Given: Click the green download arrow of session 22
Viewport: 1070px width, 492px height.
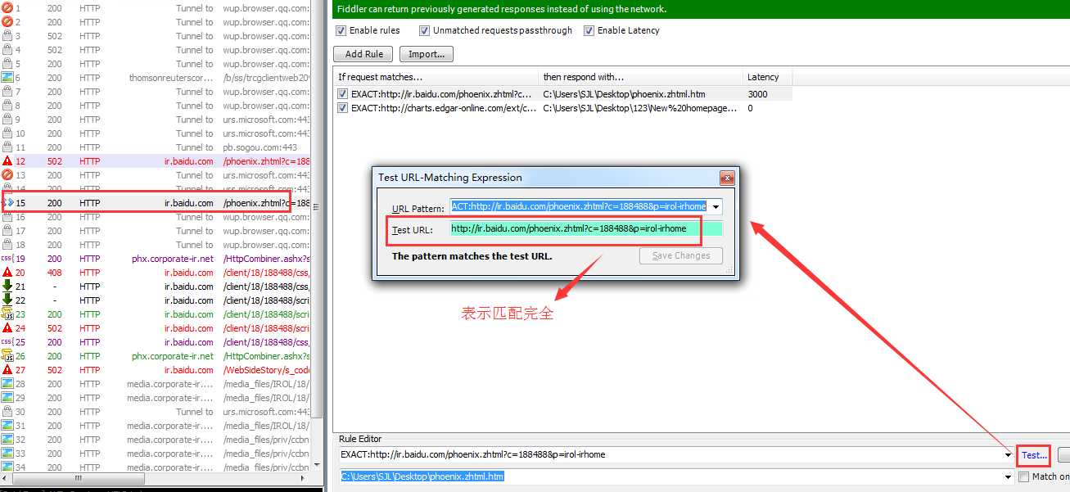Looking at the screenshot, I should 7,300.
